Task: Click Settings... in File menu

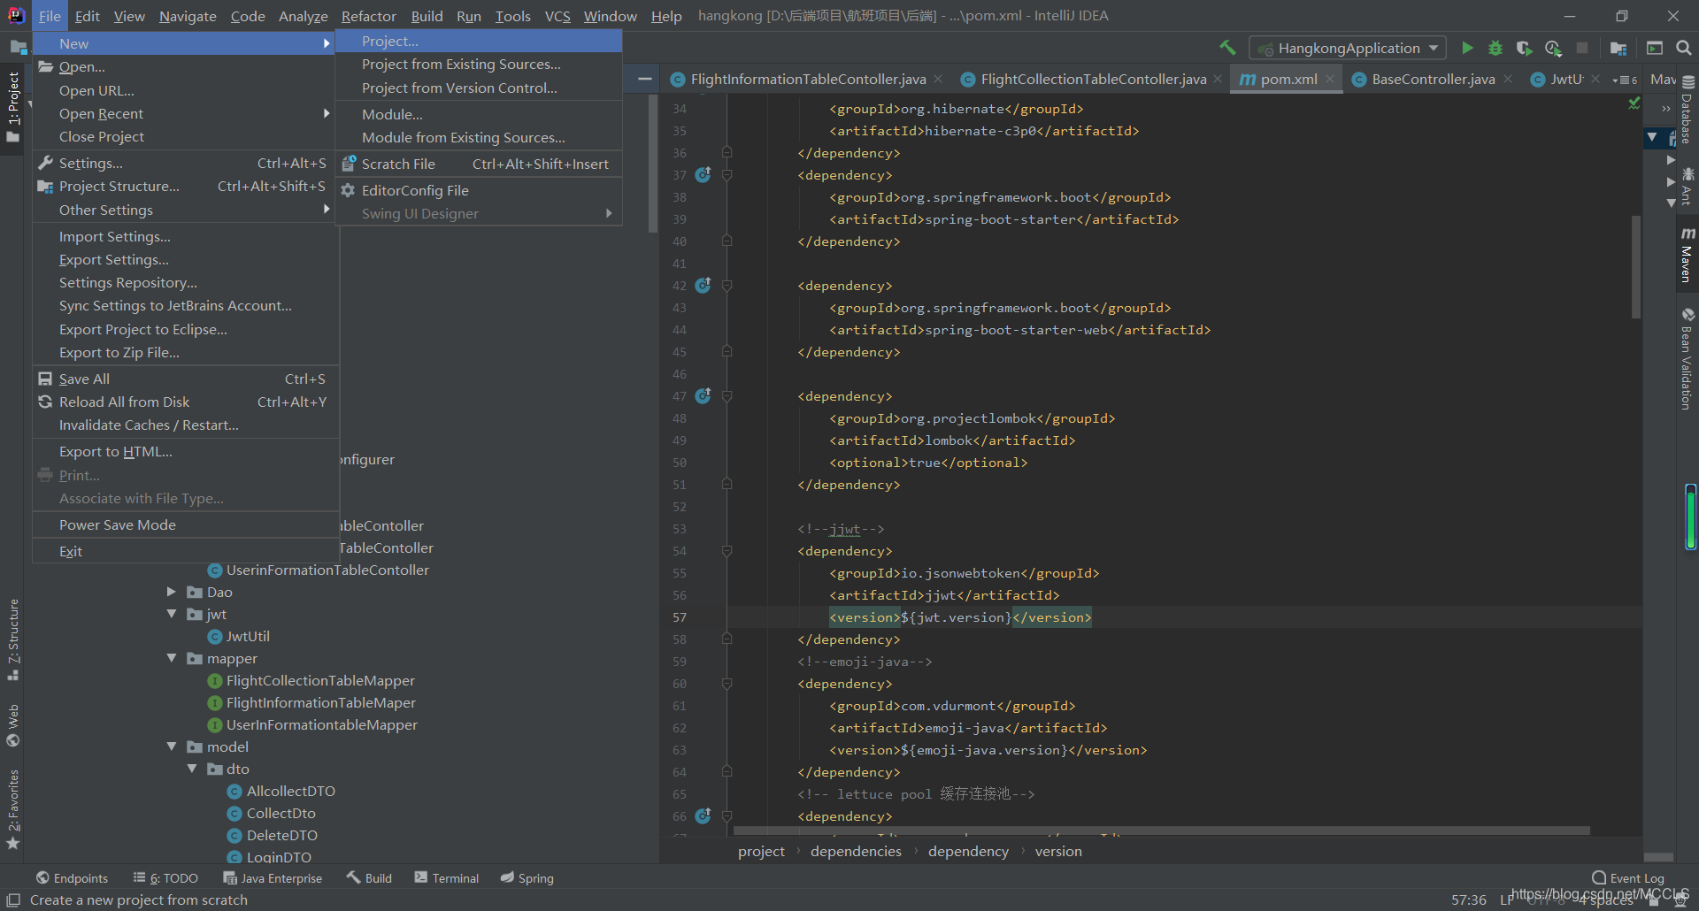Action: (x=186, y=164)
